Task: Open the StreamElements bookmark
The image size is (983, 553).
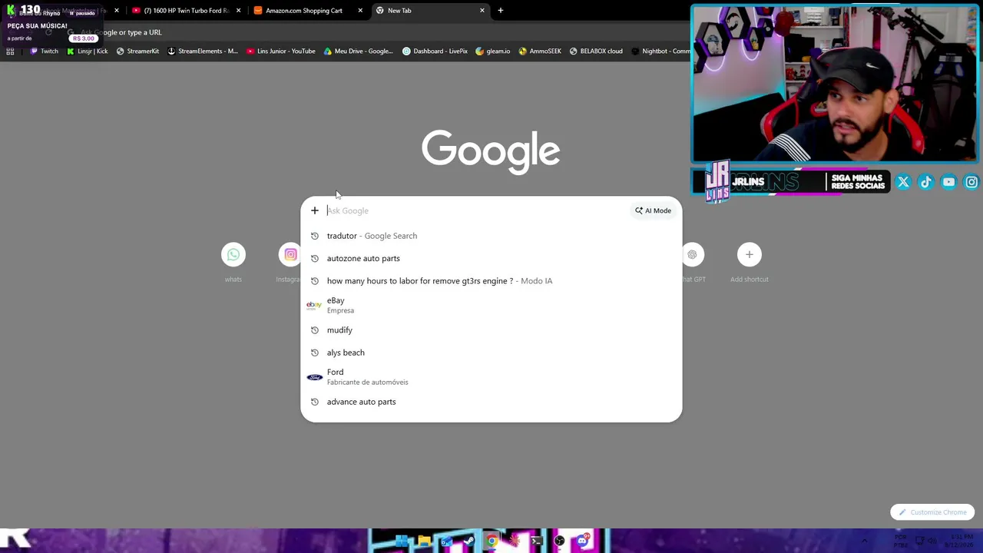Action: [x=202, y=51]
